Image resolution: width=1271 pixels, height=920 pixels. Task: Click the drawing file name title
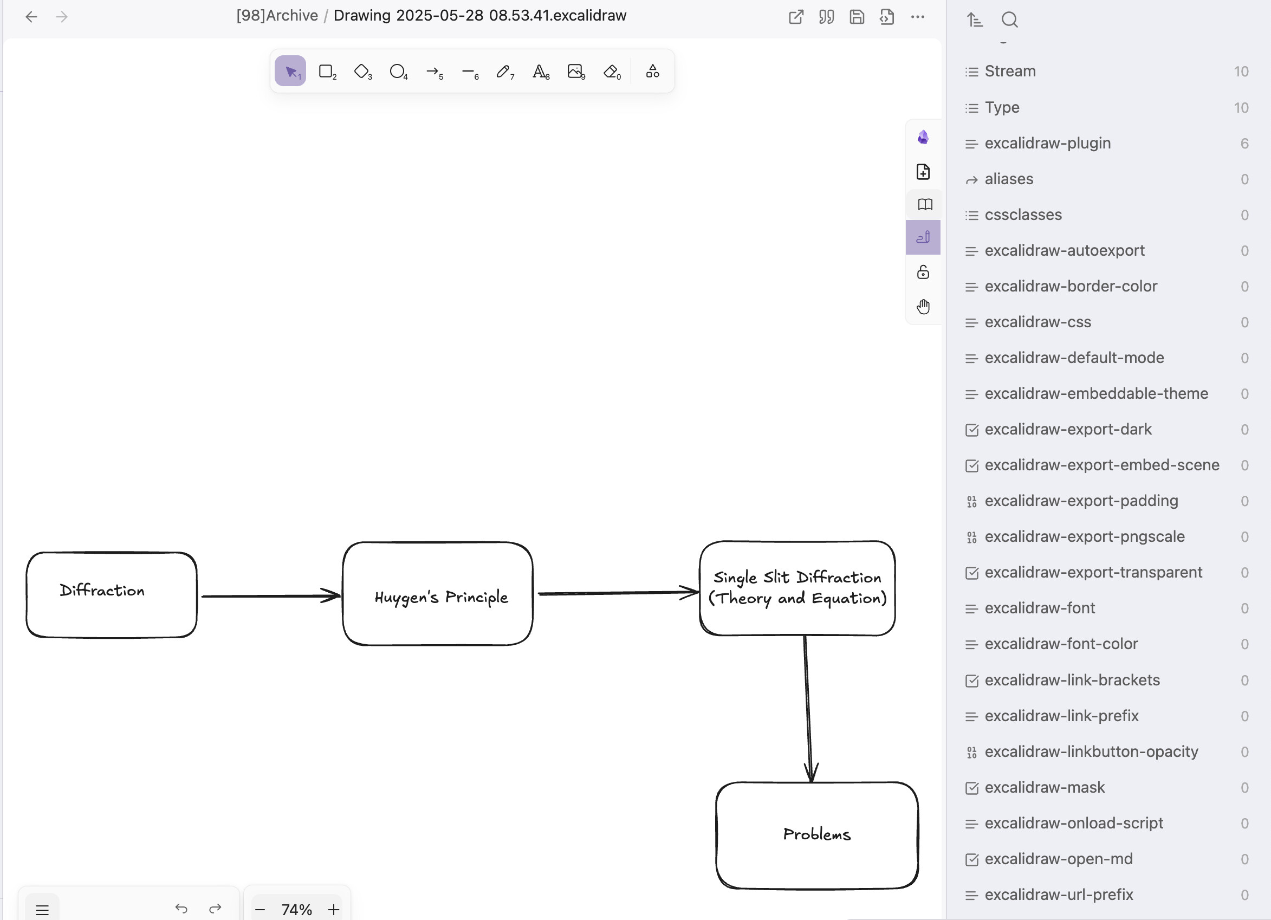point(479,16)
